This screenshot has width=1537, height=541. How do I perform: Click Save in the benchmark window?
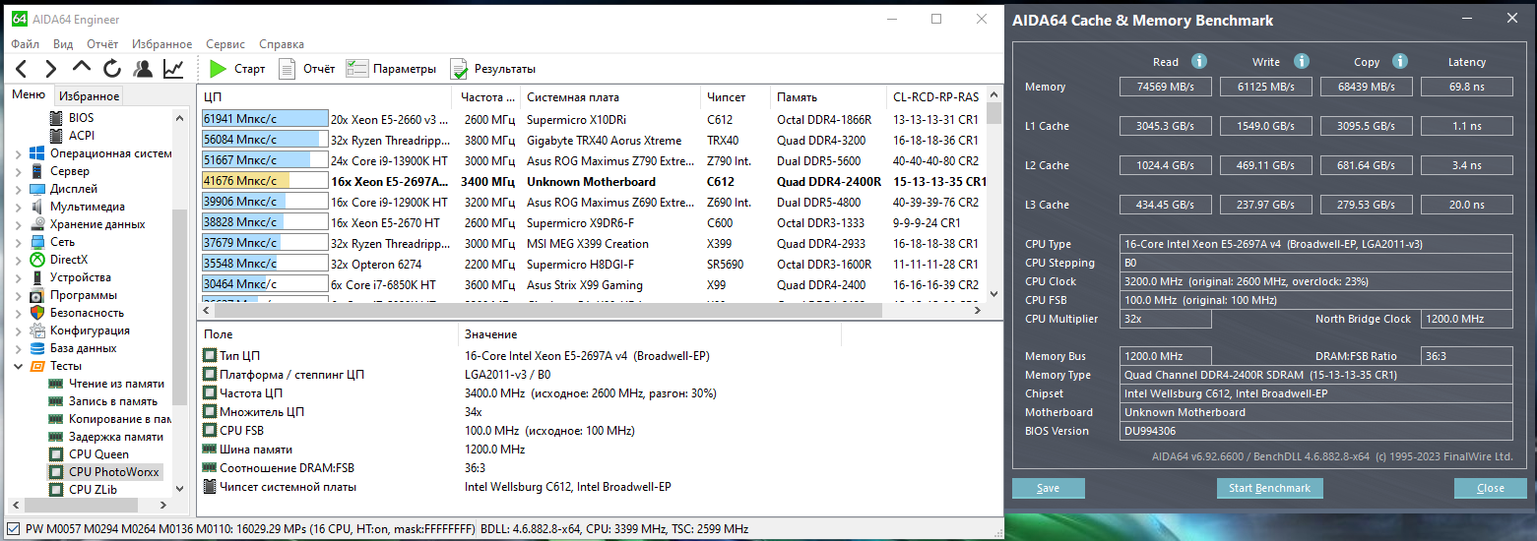(x=1048, y=488)
